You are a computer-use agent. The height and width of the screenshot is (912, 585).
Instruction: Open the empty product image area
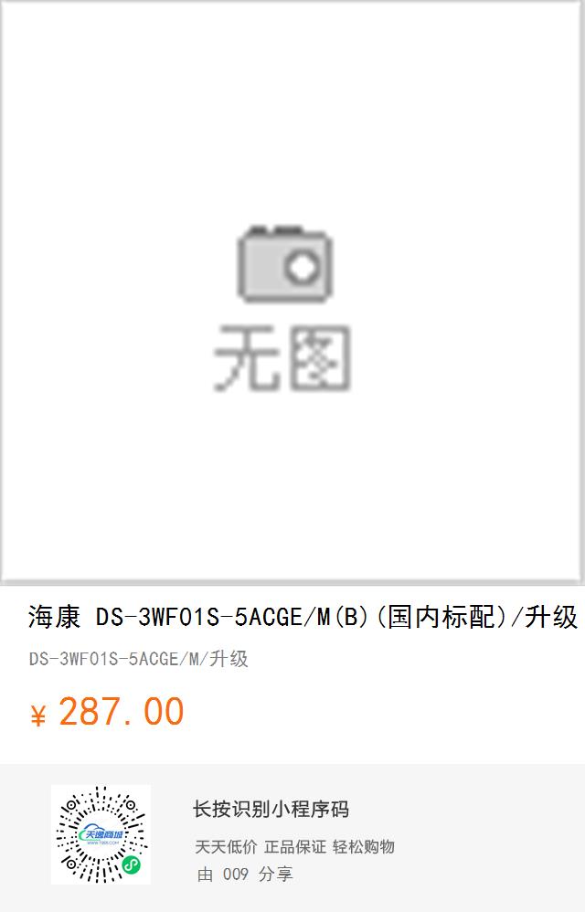[292, 291]
